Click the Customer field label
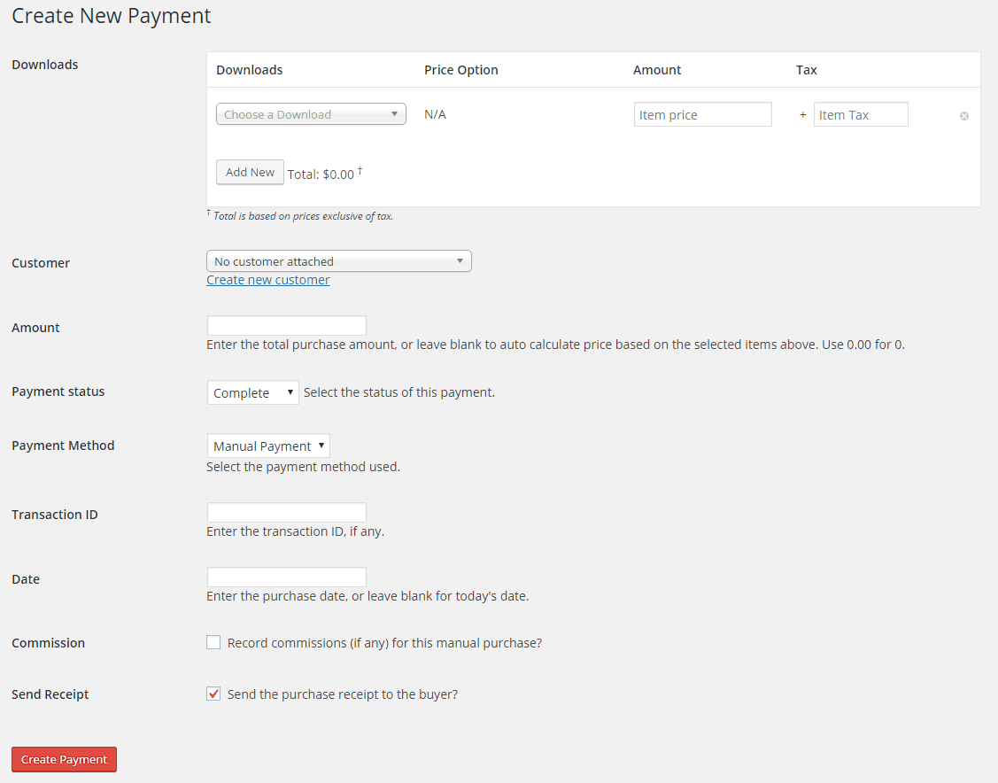Screen dimensions: 998x783 click(x=41, y=263)
